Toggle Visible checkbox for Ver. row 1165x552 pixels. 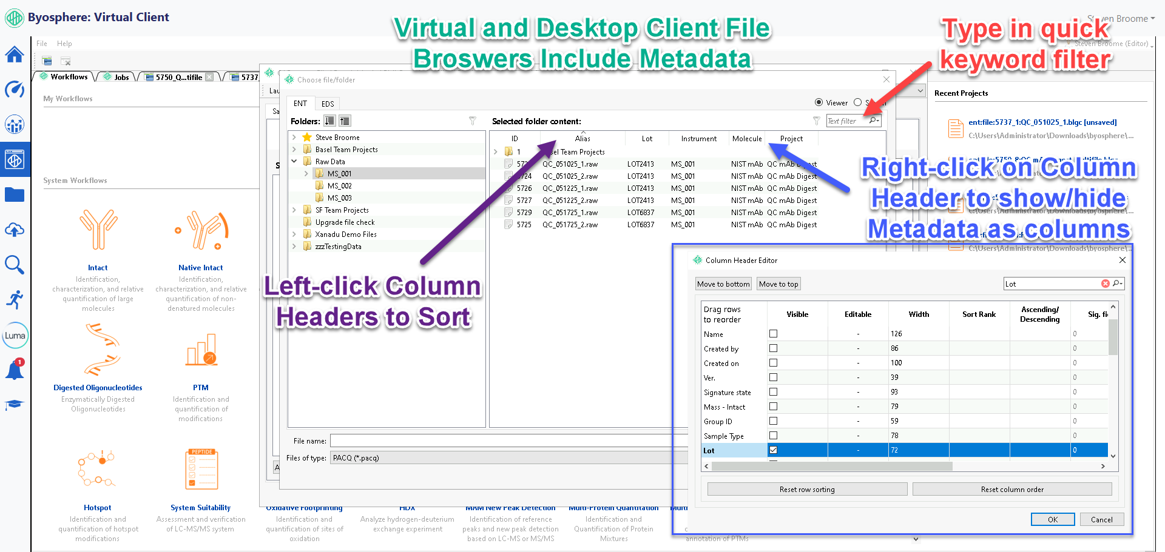(x=773, y=377)
